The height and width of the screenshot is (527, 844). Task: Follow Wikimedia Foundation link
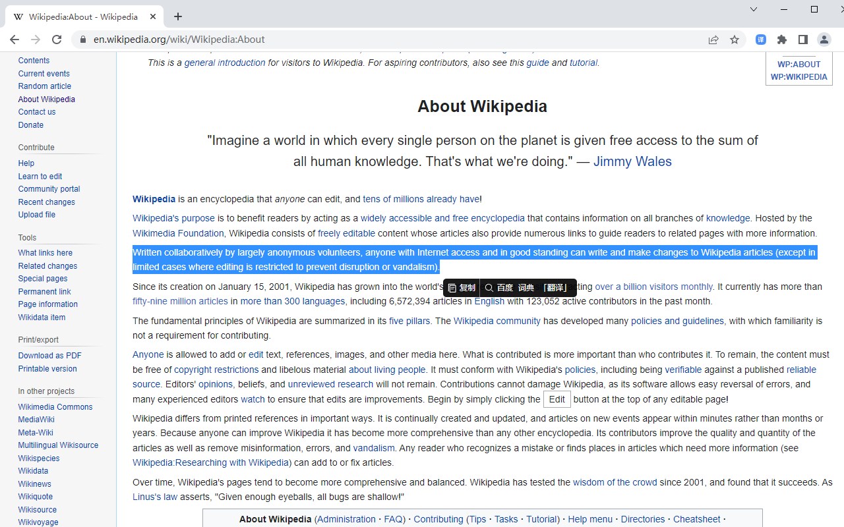pyautogui.click(x=178, y=233)
